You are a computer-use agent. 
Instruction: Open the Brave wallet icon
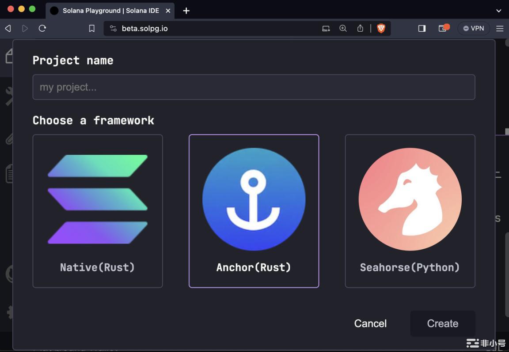coord(443,28)
